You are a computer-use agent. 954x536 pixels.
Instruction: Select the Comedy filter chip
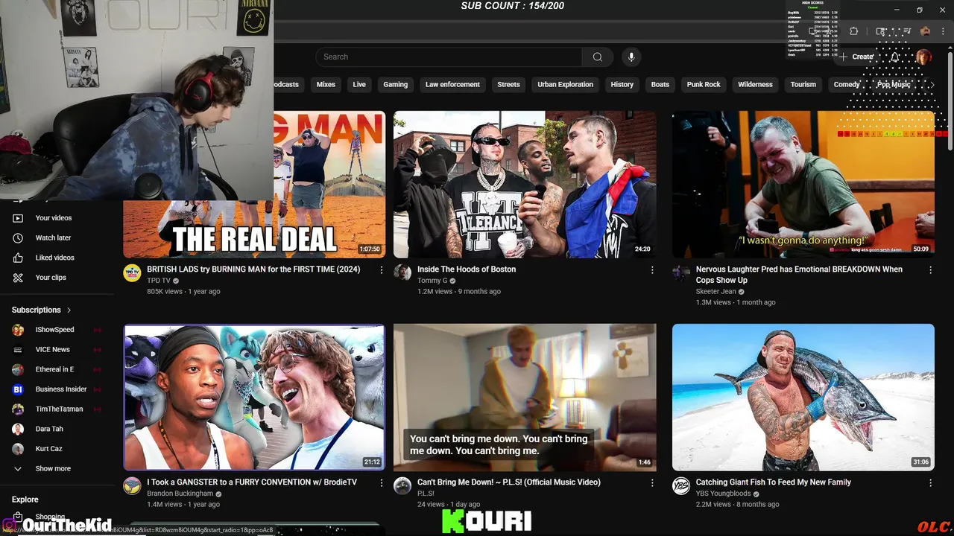[847, 85]
